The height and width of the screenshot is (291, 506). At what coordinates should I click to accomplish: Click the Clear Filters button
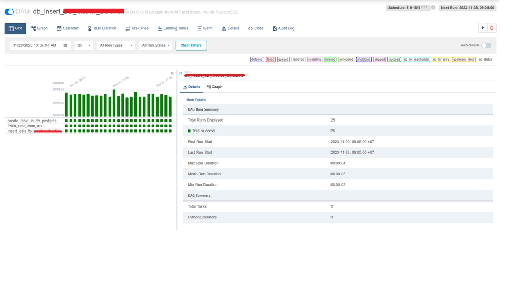click(x=191, y=45)
